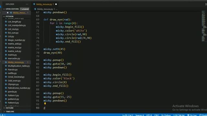Open Pattern3.py in the explorer
This screenshot has height=116, width=207.
coord(13,103)
